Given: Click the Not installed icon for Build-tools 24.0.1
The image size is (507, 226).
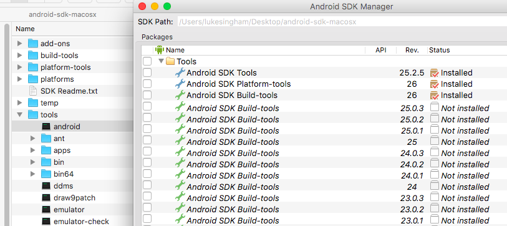Looking at the screenshot, I should tap(435, 175).
